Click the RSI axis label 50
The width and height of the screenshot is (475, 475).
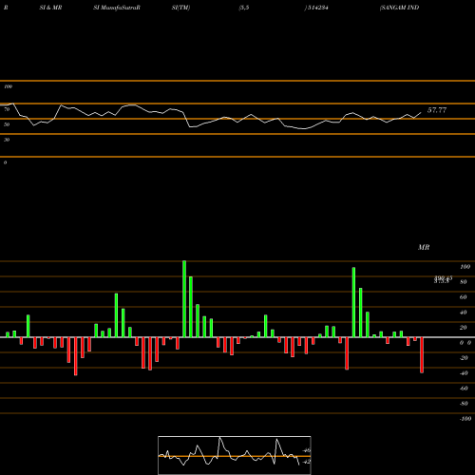pyautogui.click(x=7, y=124)
